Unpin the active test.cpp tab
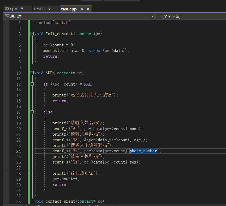Viewport: 226px width, 206px height. pyautogui.click(x=82, y=9)
